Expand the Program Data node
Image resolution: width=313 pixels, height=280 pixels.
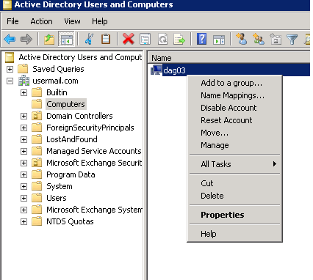(24, 174)
